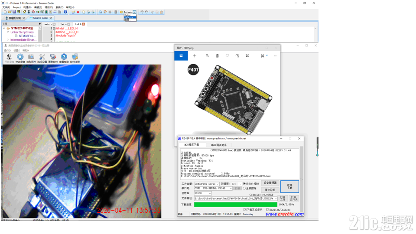Close the Source Code tab
416x234 pixels.
51,18
